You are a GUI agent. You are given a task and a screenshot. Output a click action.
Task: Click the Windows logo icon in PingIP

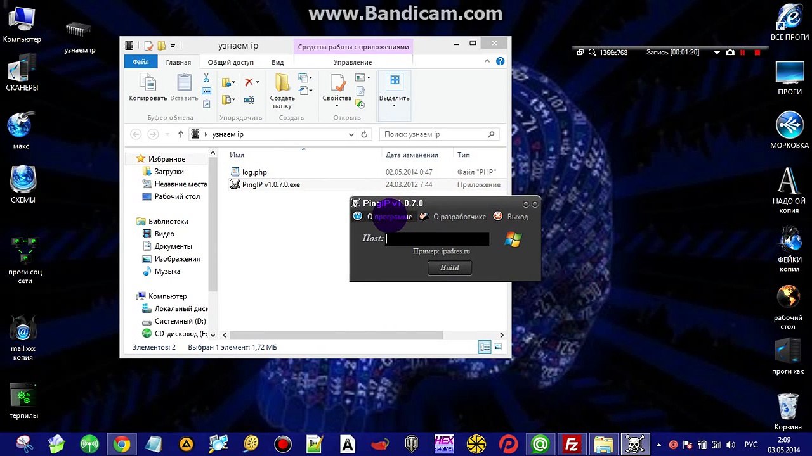513,239
